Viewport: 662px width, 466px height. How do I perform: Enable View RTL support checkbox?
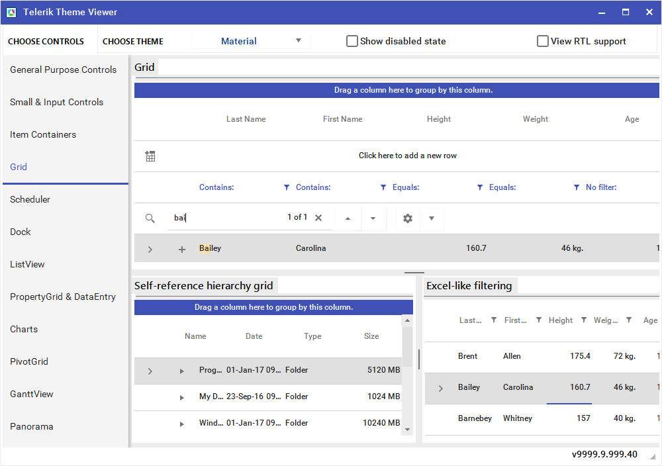[543, 41]
